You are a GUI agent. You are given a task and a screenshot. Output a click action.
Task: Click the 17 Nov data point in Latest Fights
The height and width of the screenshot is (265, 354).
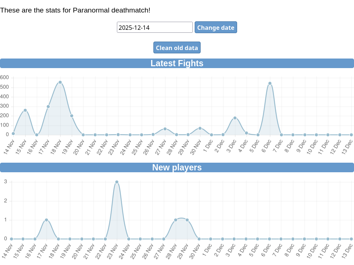pyautogui.click(x=48, y=107)
